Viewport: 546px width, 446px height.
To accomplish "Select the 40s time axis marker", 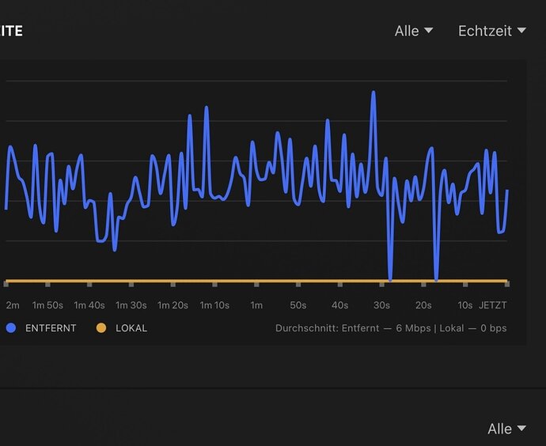I will 339,305.
